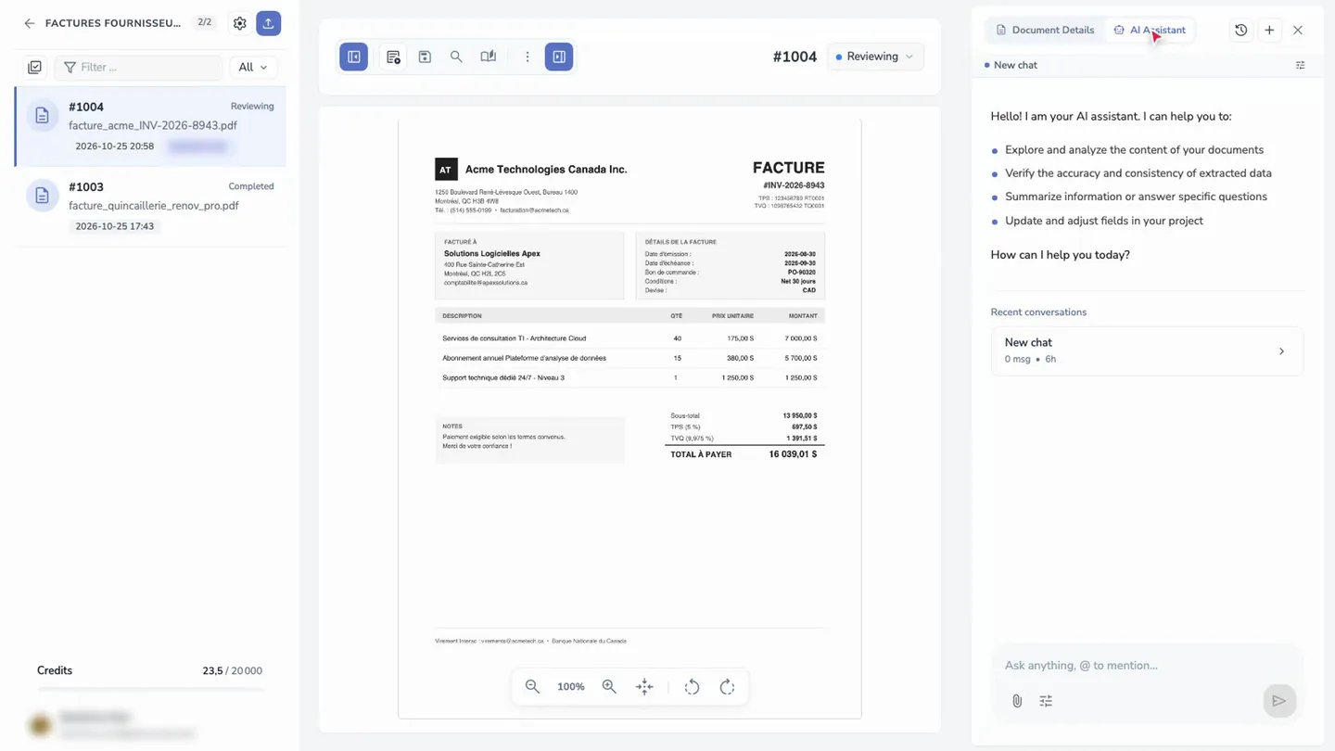
Task: Click the save icon in toolbar
Action: [425, 57]
